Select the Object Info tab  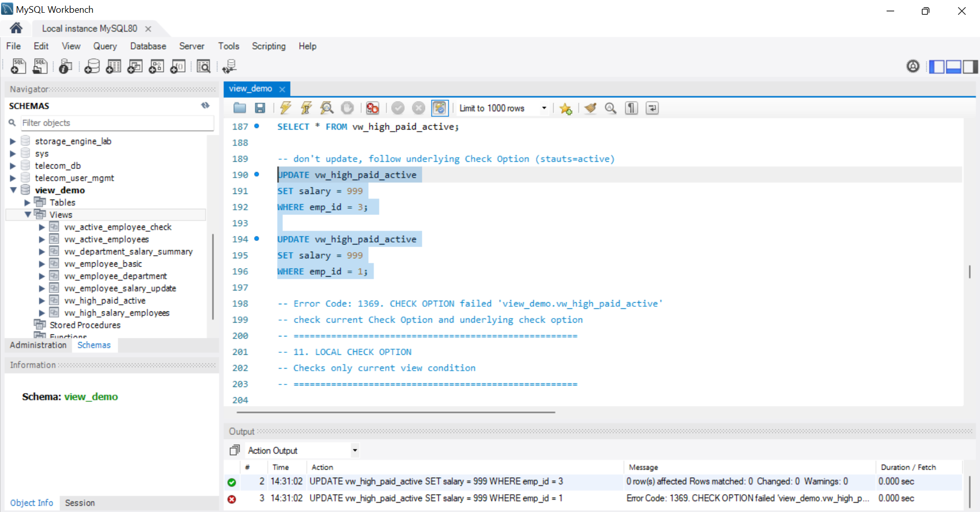point(32,503)
